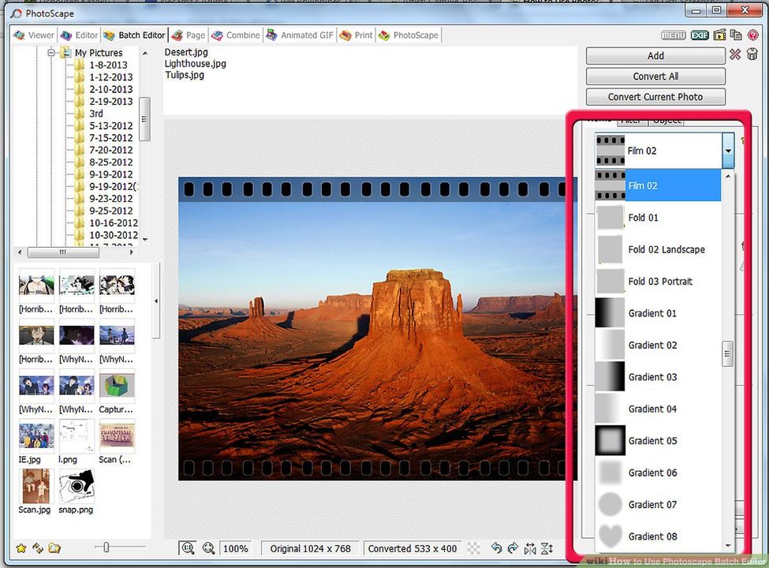This screenshot has width=769, height=568.
Task: Toggle fit-to-window zoom mode
Action: (189, 547)
